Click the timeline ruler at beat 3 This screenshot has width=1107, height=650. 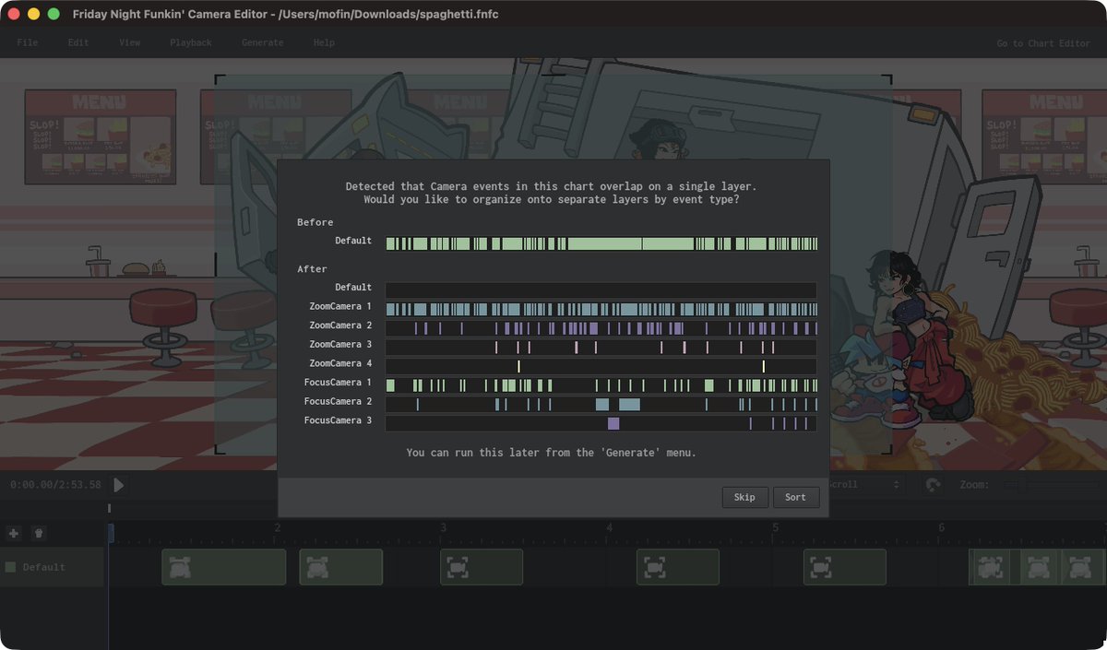coord(443,528)
